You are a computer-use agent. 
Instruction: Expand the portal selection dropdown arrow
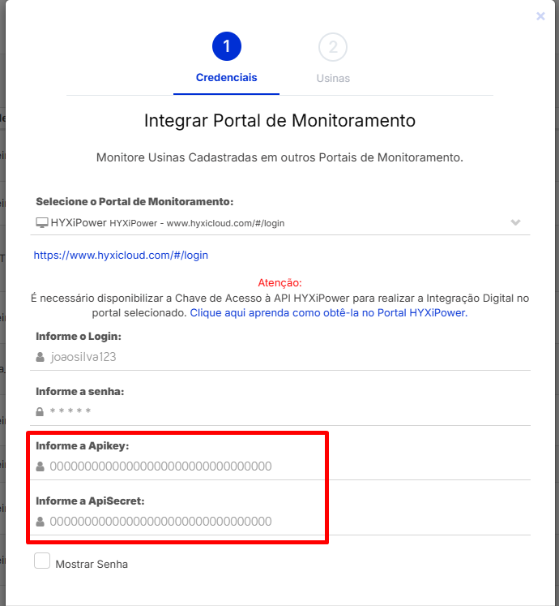(x=515, y=222)
